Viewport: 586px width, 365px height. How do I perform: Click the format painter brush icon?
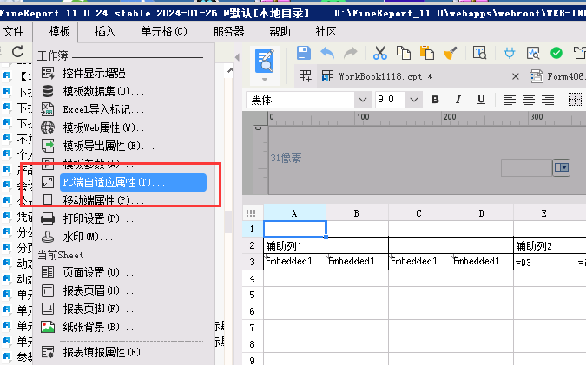point(451,53)
